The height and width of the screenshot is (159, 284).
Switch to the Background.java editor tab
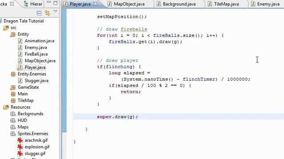[x=179, y=4]
